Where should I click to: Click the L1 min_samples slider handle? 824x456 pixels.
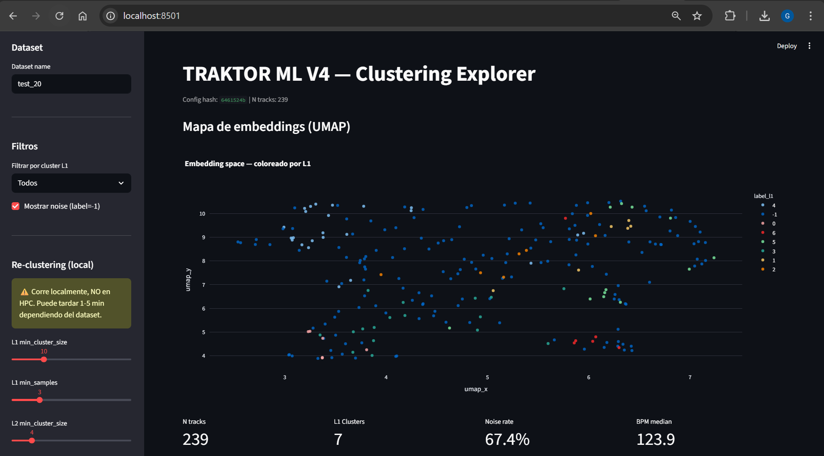[40, 400]
